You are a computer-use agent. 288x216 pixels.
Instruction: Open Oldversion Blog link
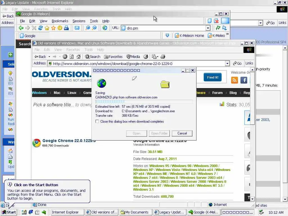(x=233, y=93)
